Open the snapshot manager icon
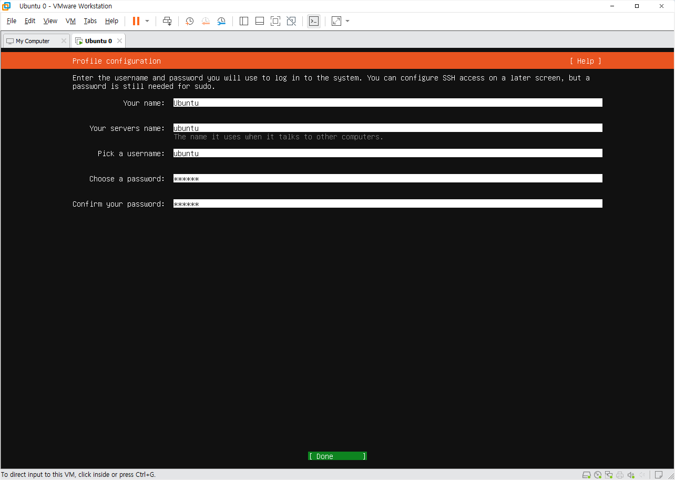The image size is (675, 480). 221,21
